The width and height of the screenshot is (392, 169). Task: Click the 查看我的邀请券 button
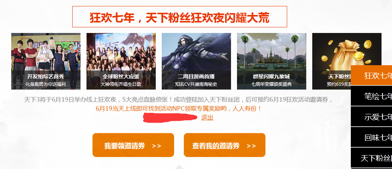pos(225,145)
